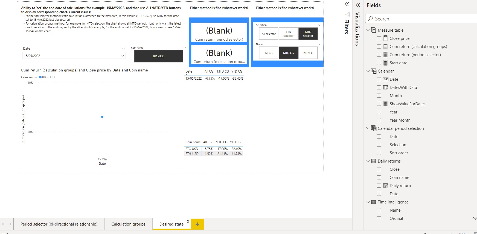Tick the Selection field checkbox
The height and width of the screenshot is (234, 477).
pos(379,145)
